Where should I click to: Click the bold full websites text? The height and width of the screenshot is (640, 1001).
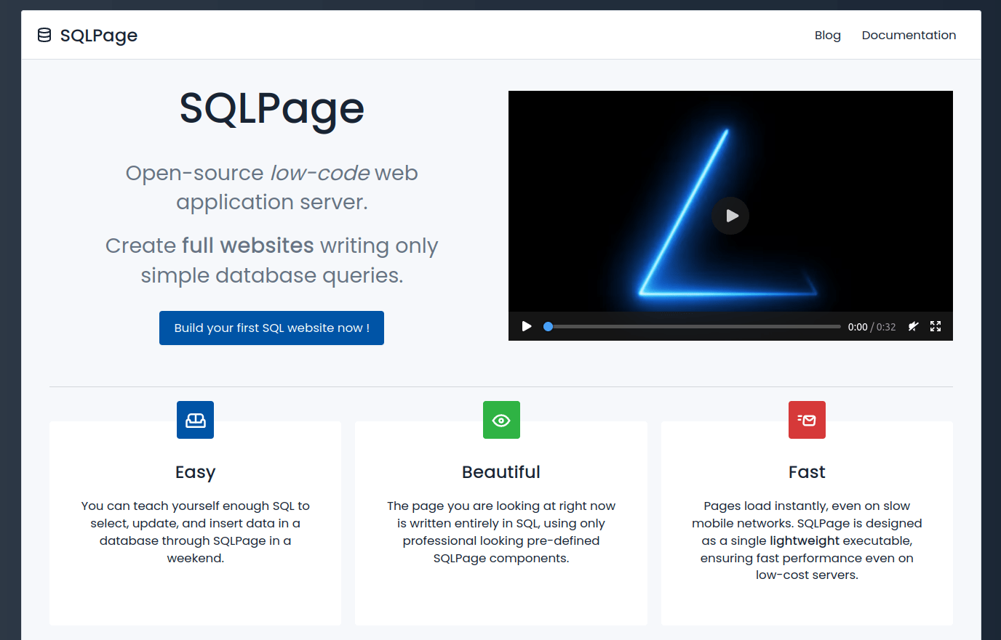click(248, 246)
